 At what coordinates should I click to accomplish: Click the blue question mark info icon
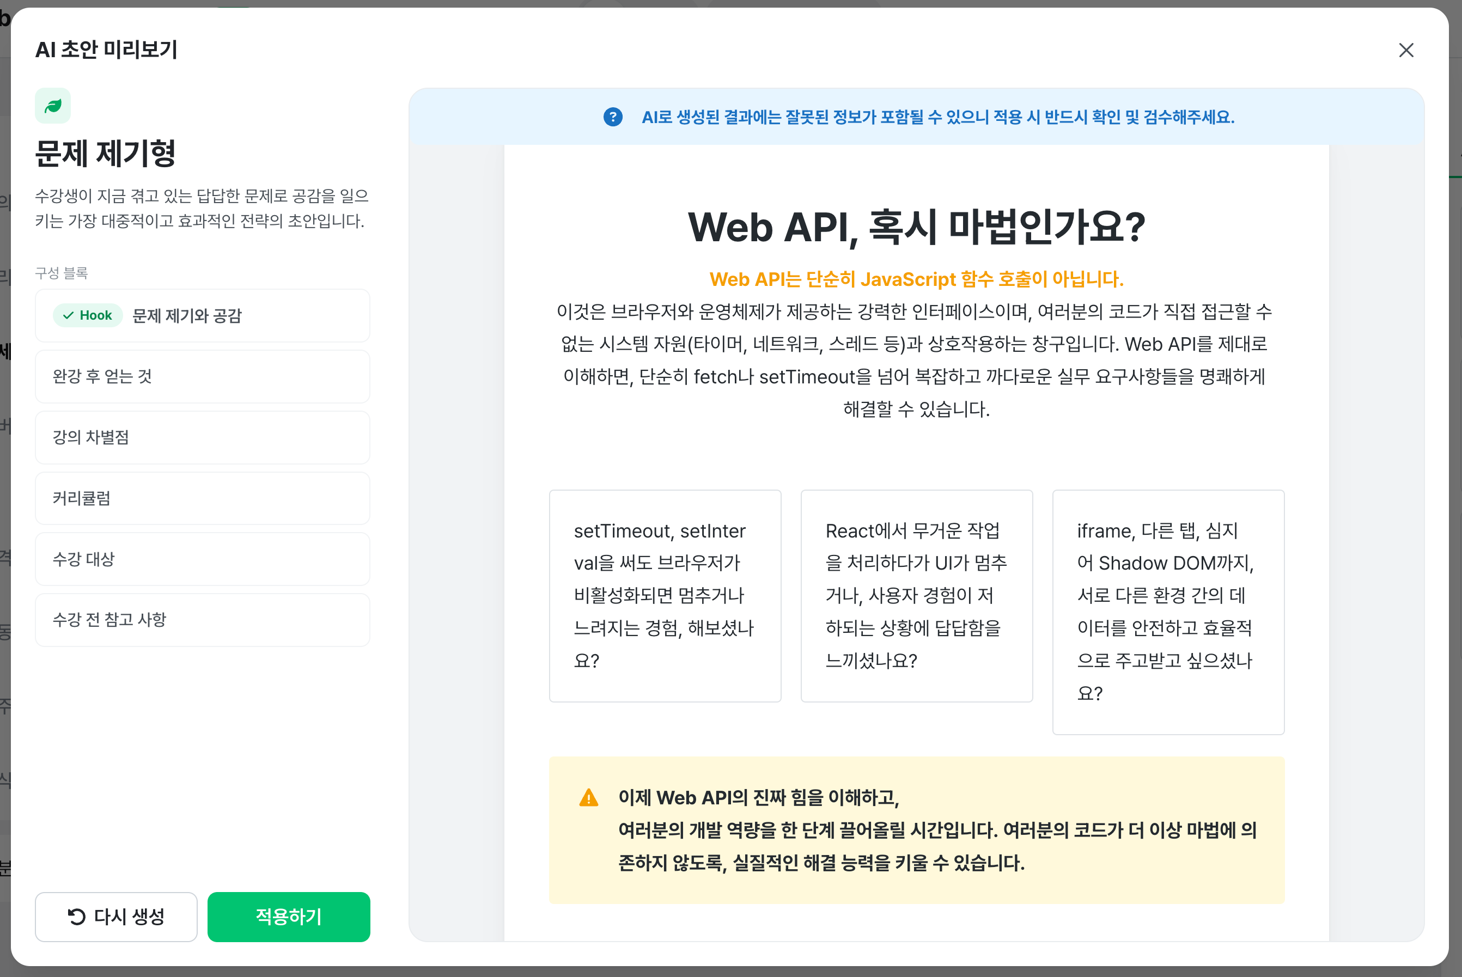point(613,117)
